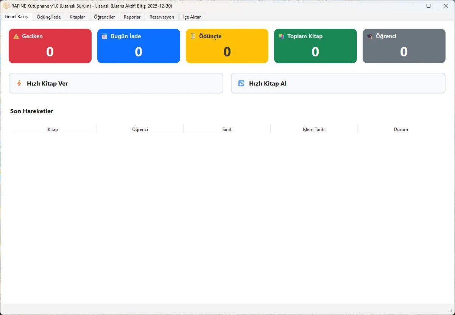
Task: Maximize the application window
Action: (x=429, y=6)
